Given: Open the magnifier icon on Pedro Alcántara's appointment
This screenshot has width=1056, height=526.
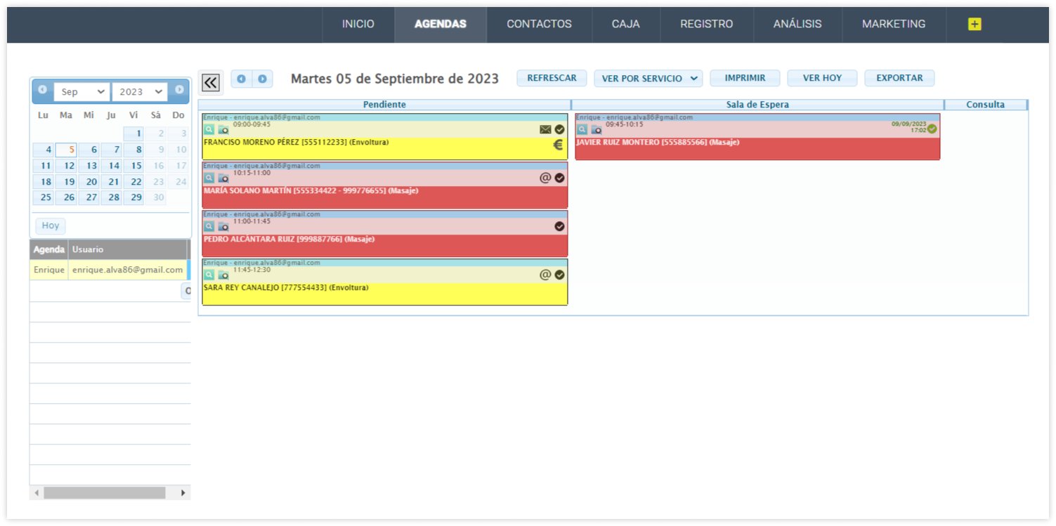Looking at the screenshot, I should pyautogui.click(x=209, y=226).
